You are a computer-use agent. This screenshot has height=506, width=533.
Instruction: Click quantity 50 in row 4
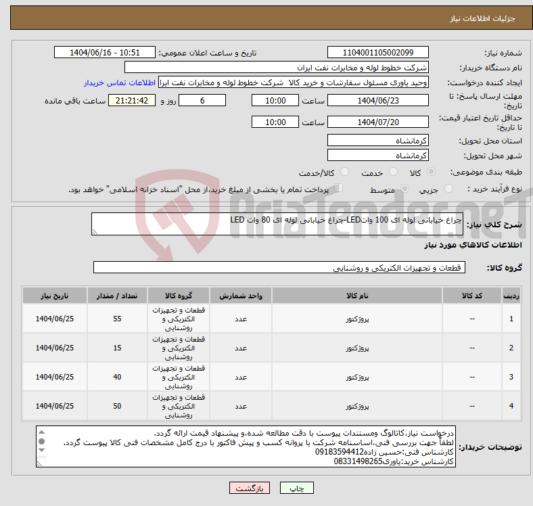117,406
